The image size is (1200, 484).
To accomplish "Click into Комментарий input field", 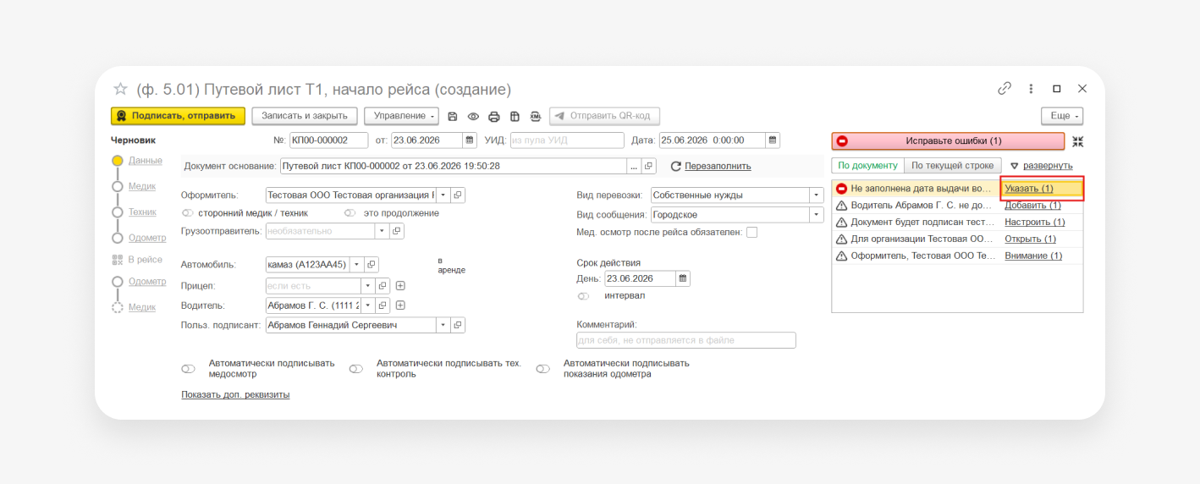I will (x=686, y=340).
